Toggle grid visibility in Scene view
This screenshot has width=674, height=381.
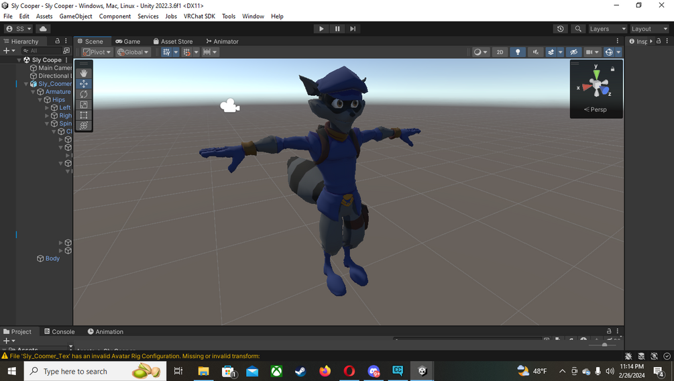(x=166, y=52)
